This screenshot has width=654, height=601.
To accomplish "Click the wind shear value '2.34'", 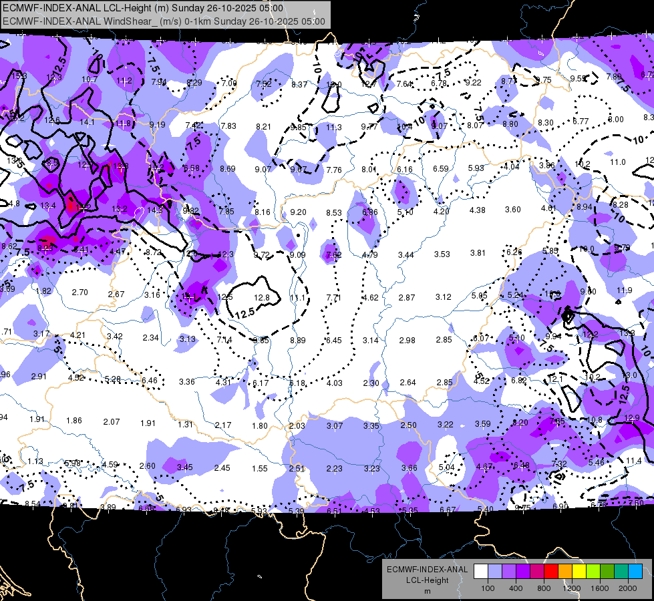I will [150, 337].
